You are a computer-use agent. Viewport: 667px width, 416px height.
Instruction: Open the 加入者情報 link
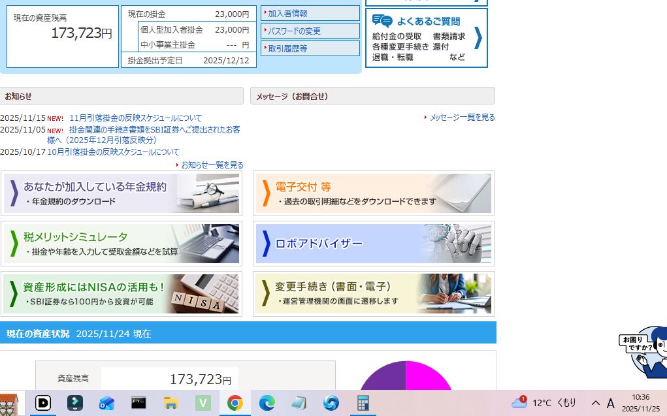pos(310,13)
